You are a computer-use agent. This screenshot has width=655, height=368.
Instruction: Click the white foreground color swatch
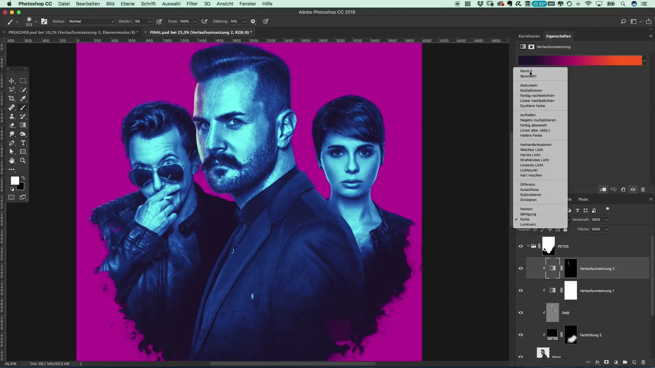point(15,181)
